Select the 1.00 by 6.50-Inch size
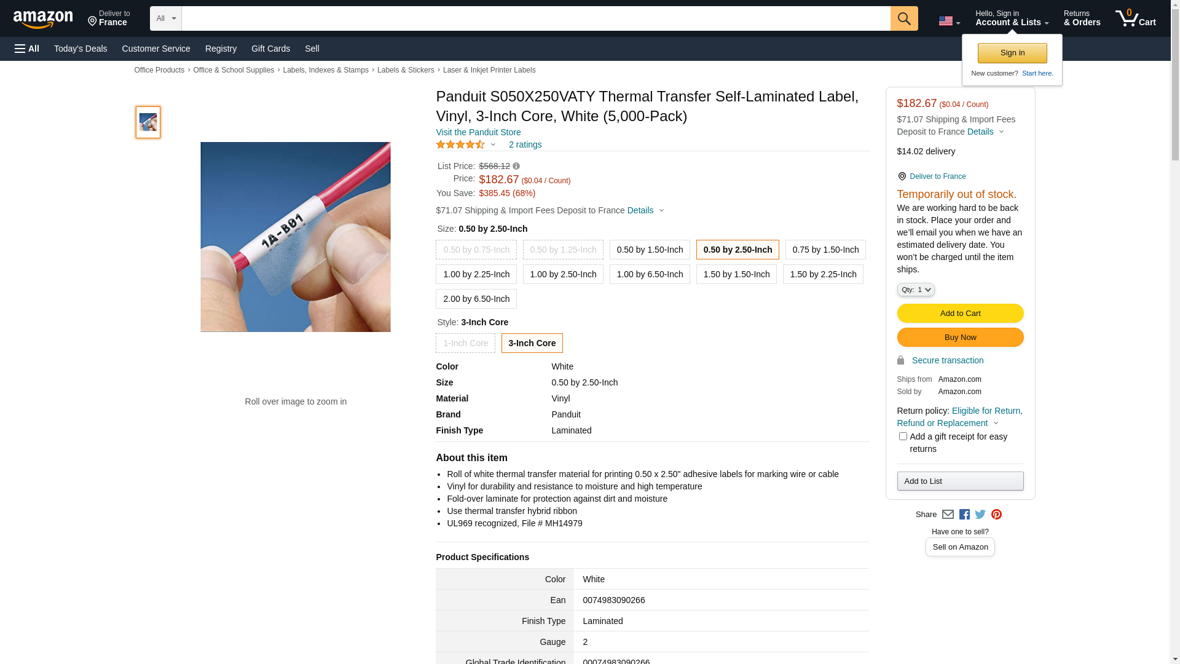Image resolution: width=1180 pixels, height=664 pixels. (x=650, y=274)
